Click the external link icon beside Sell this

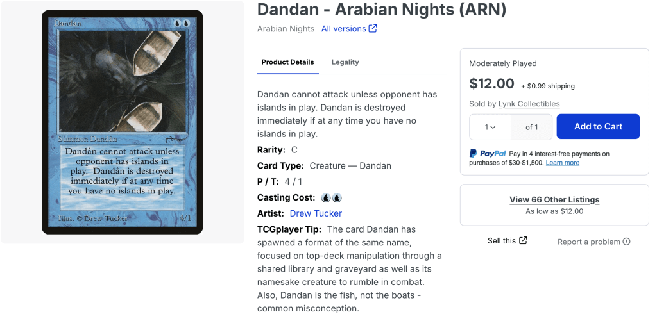(523, 241)
